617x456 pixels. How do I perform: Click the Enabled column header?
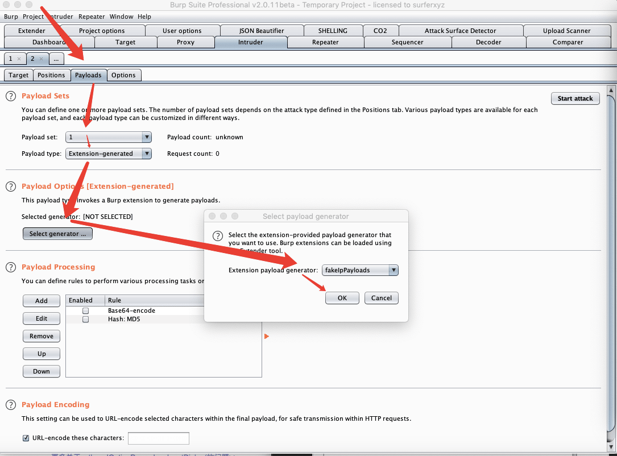tap(85, 301)
